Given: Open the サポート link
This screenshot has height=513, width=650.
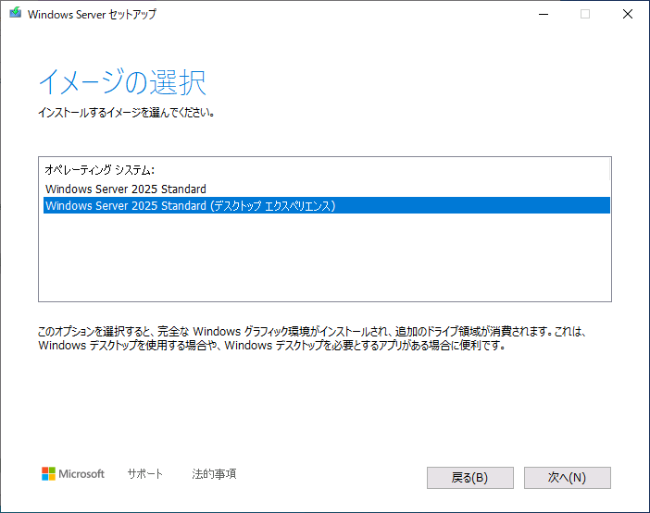Looking at the screenshot, I should [144, 473].
